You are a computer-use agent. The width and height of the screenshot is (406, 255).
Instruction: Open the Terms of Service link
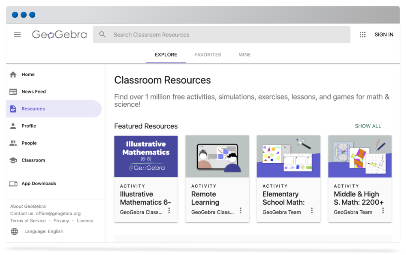click(x=28, y=220)
